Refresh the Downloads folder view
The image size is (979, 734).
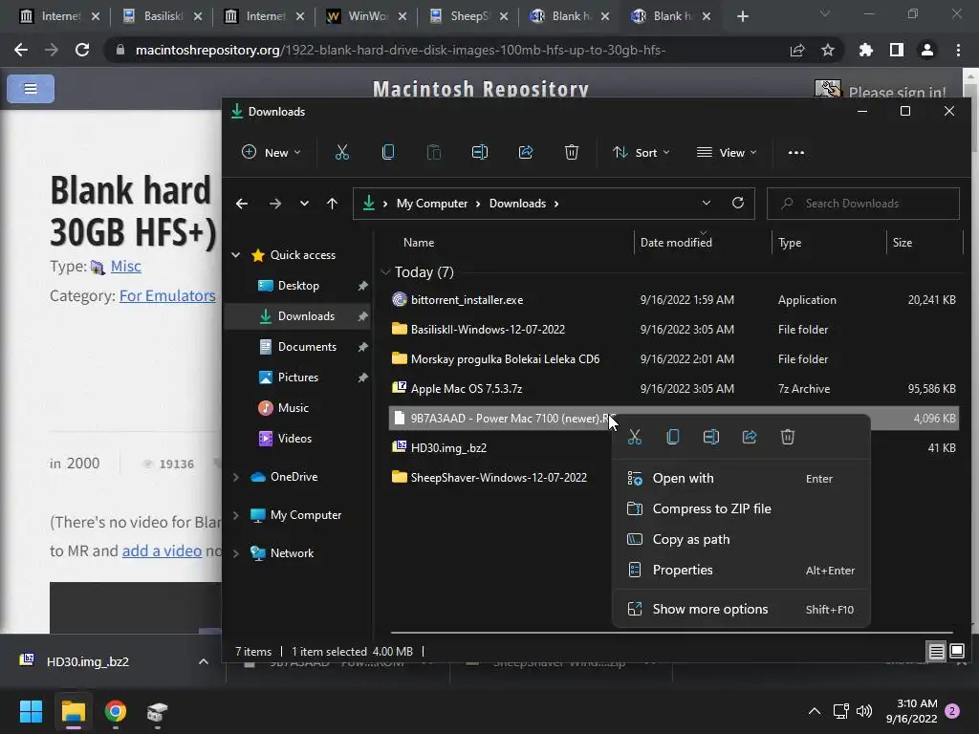(737, 203)
